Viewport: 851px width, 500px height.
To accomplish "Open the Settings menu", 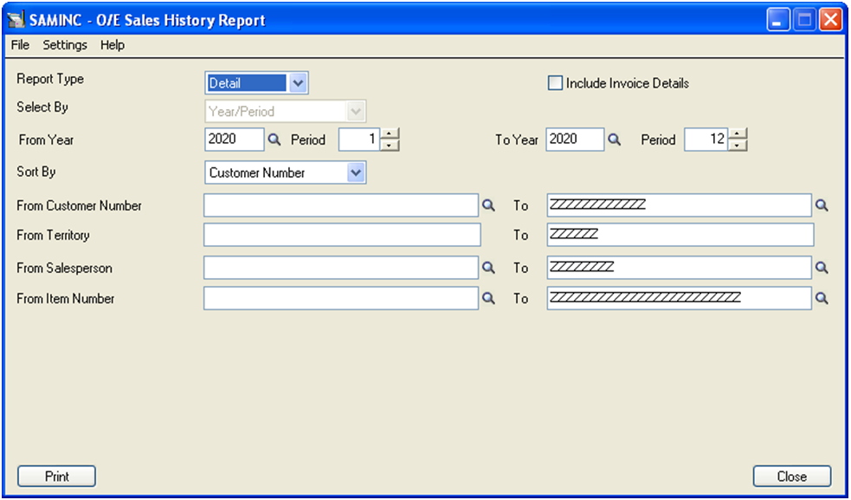I will (65, 45).
